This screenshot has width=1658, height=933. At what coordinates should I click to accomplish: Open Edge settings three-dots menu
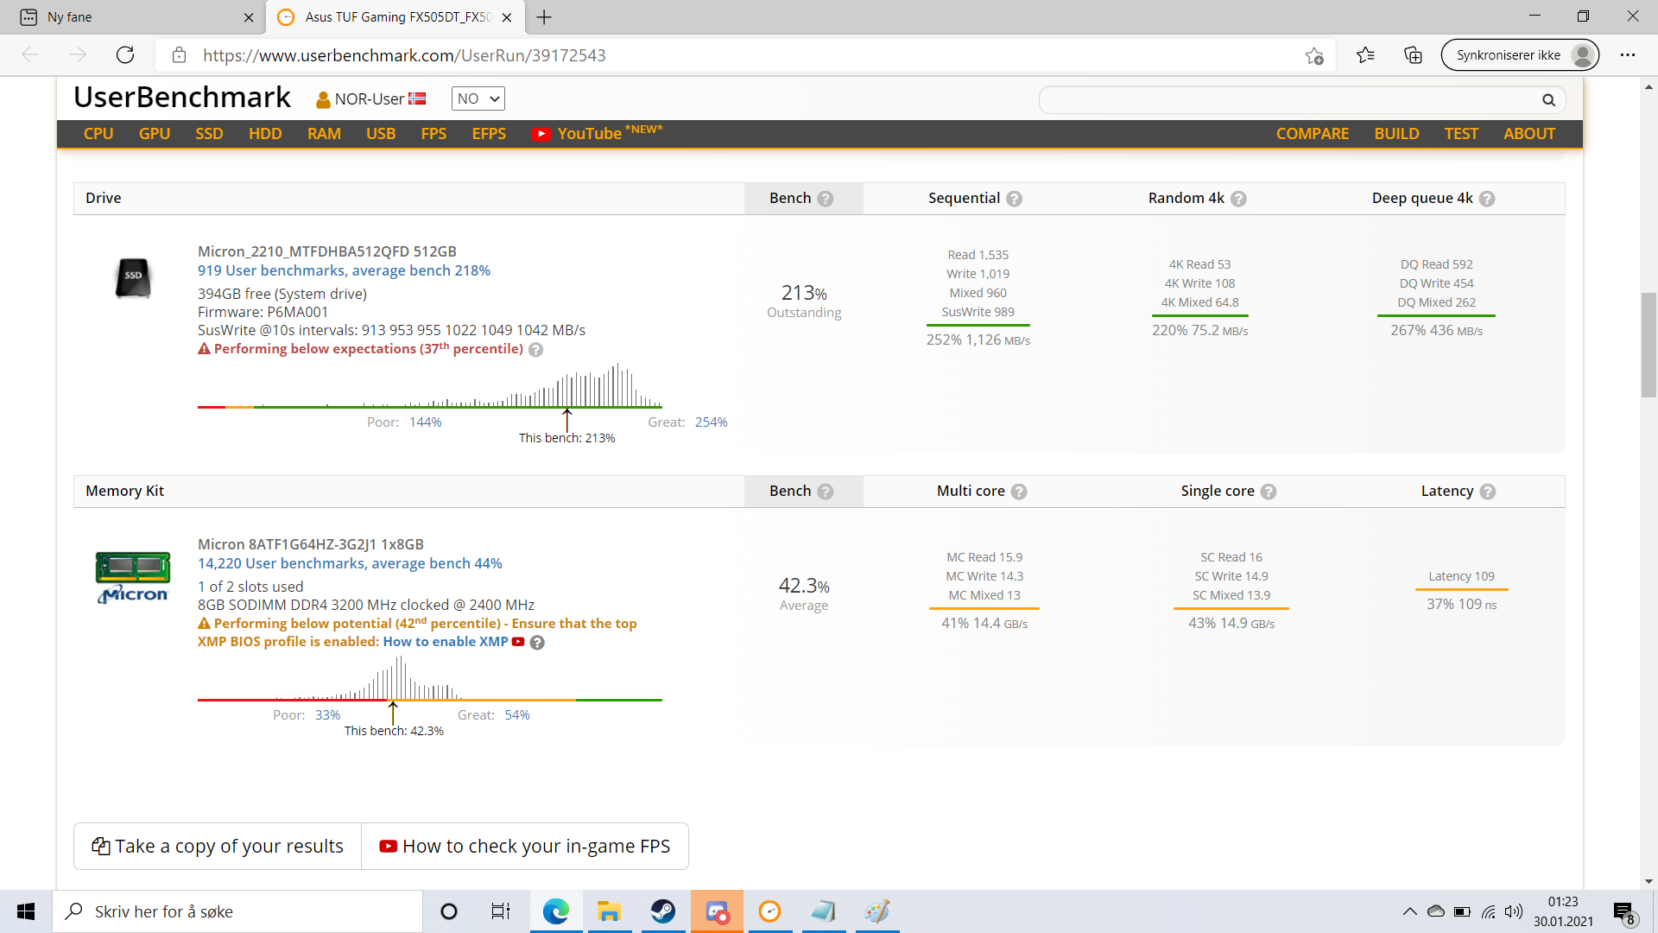coord(1628,55)
